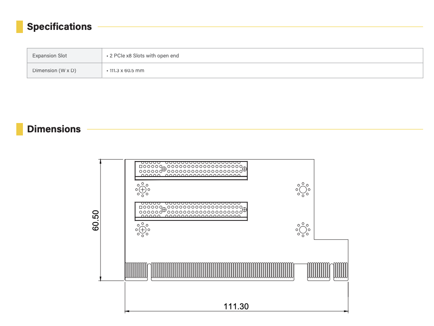Click the lower PCIe slot connector drawing

pyautogui.click(x=191, y=211)
